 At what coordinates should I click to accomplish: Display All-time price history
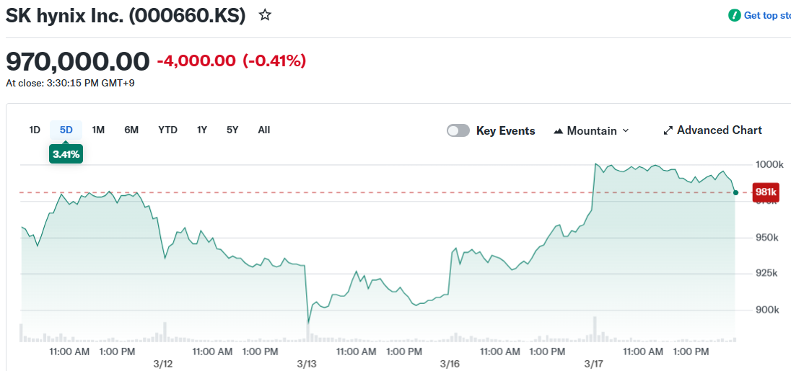[x=264, y=130]
